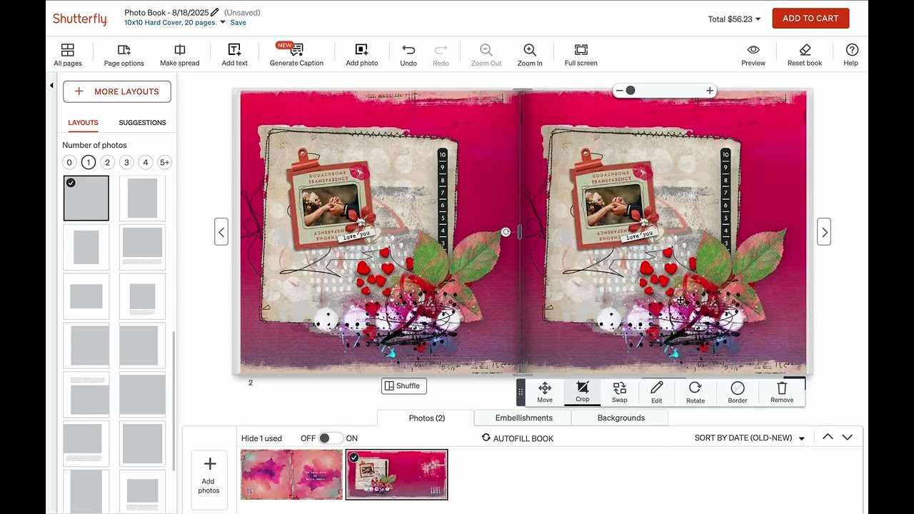Decrease photo zoom with minus
The image size is (914, 514).
click(619, 91)
